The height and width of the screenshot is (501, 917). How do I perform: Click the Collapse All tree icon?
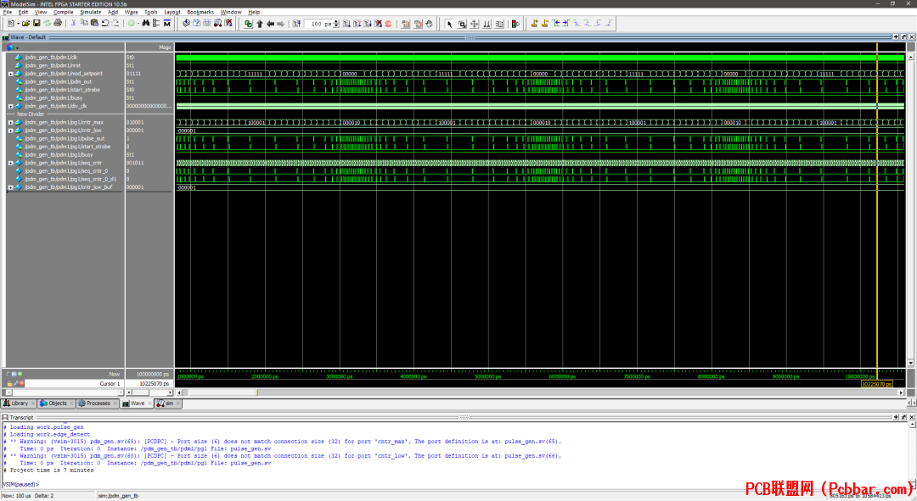[156, 24]
